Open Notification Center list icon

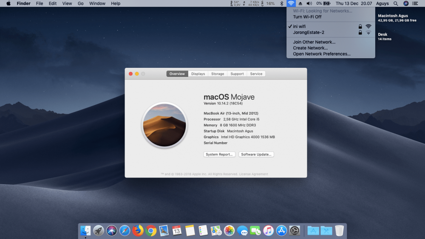[415, 3]
